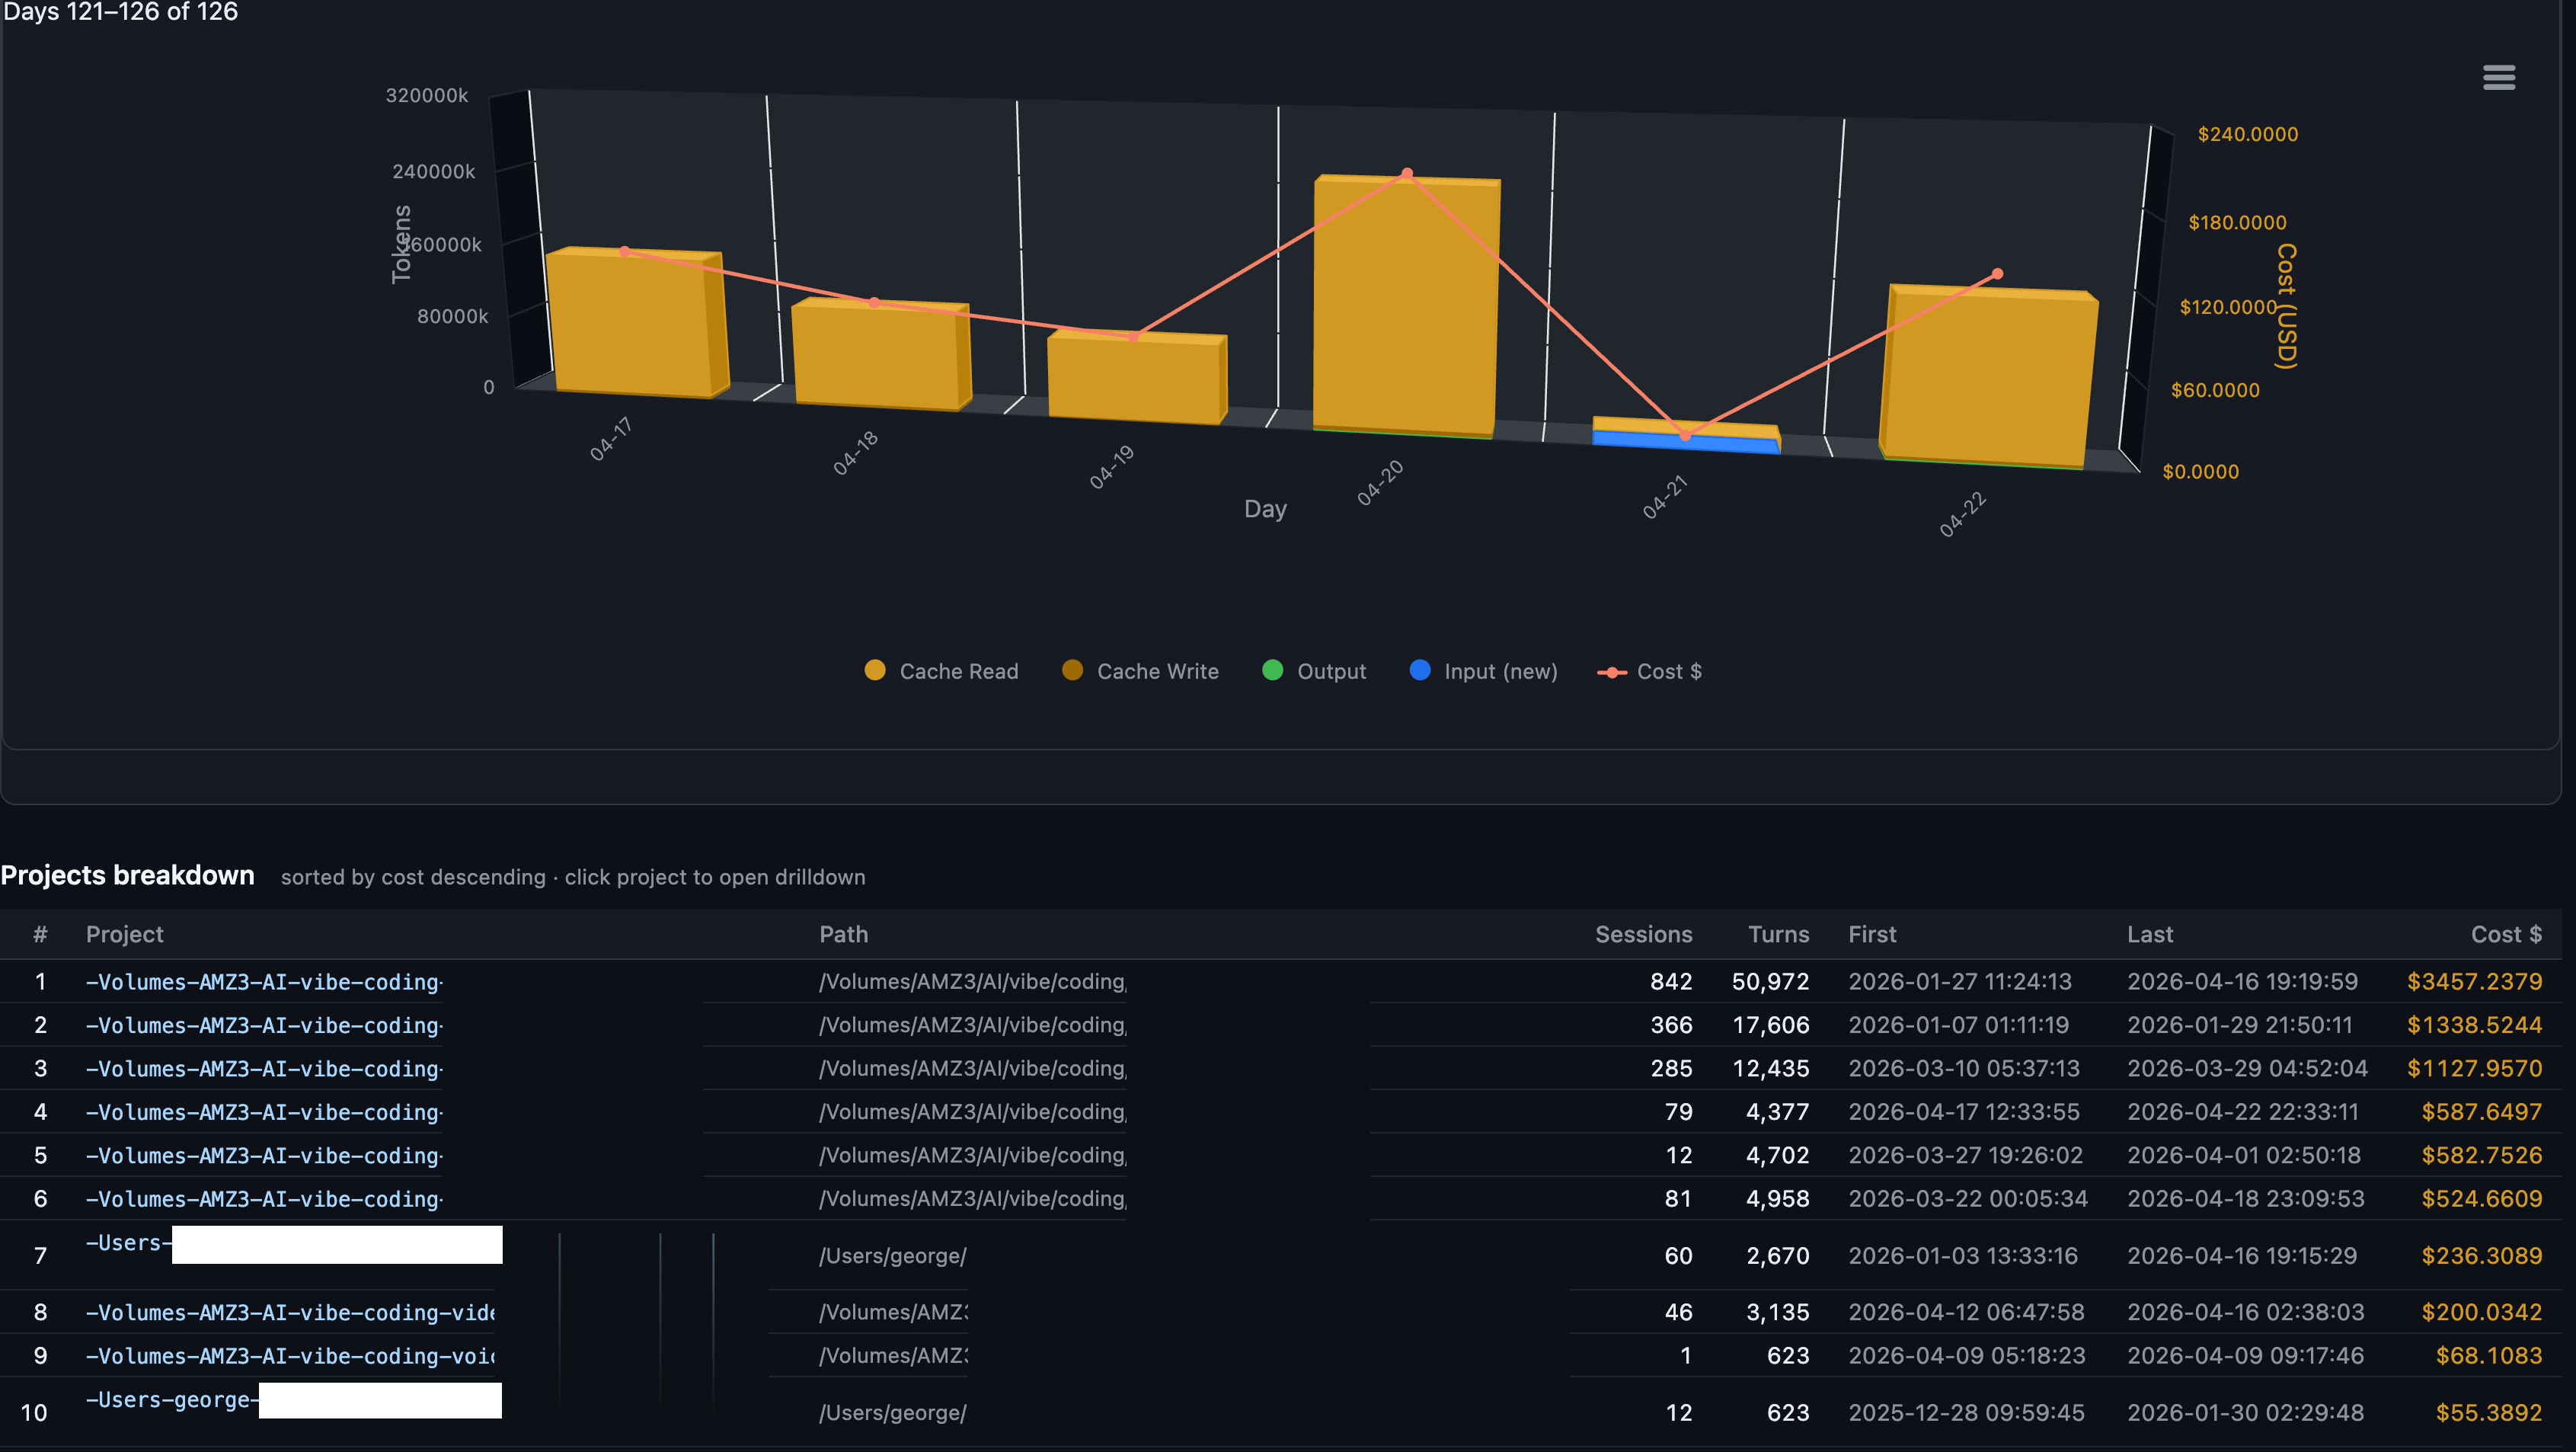Open the vibe-coding-voic project link

pyautogui.click(x=290, y=1356)
